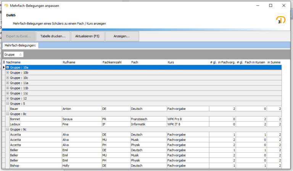Click the app icon in the title bar

point(6,6)
